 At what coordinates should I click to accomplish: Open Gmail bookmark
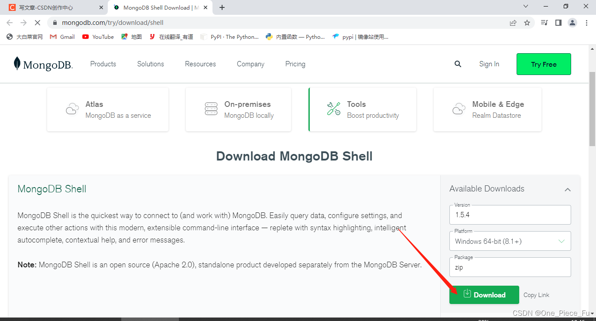[x=62, y=37]
